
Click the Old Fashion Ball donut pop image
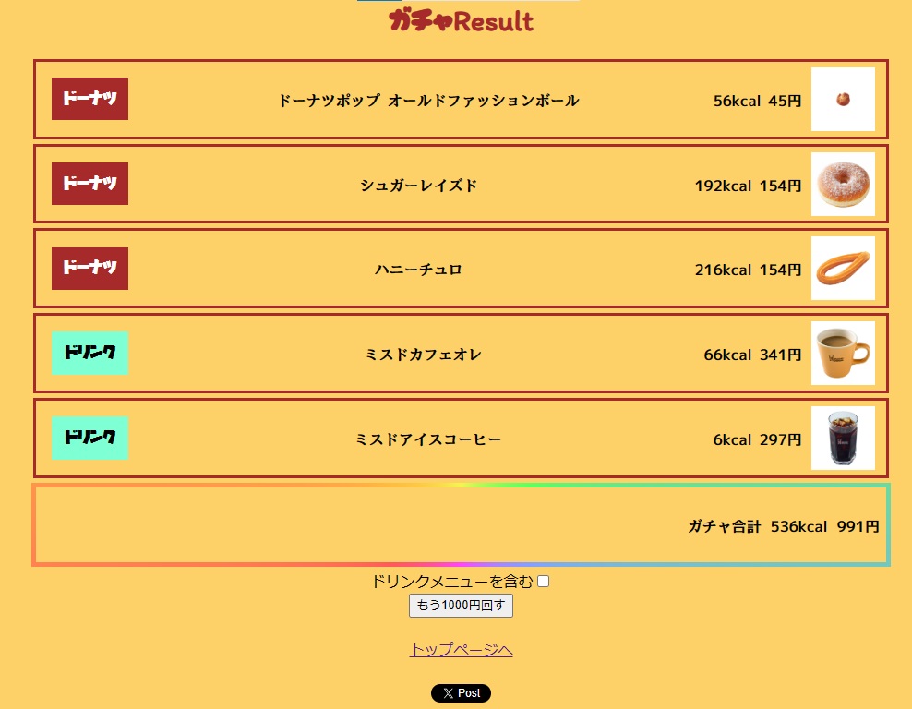click(843, 100)
